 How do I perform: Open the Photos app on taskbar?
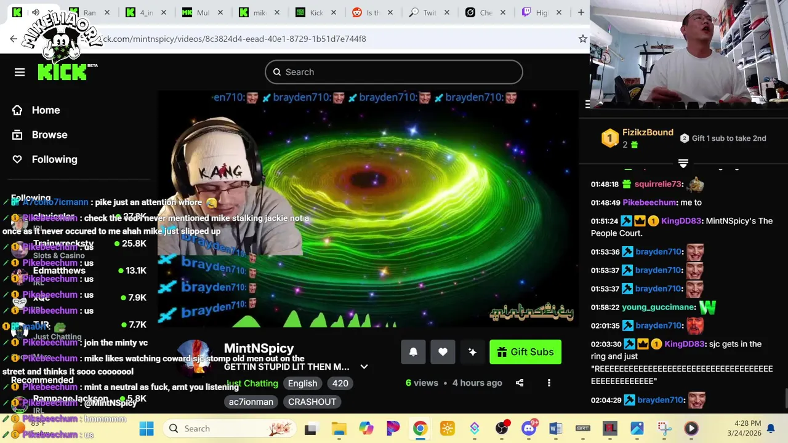[637, 428]
